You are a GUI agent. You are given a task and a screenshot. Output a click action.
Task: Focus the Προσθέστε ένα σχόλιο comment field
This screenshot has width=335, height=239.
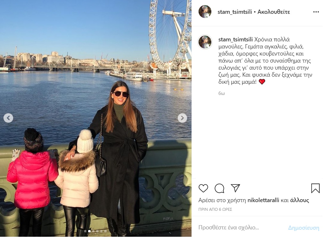(x=241, y=227)
